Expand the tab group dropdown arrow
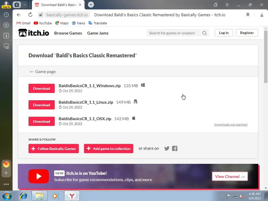This screenshot has width=268, height=201. pyautogui.click(x=24, y=5)
